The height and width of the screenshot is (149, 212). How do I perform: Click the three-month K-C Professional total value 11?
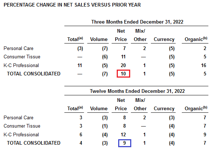point(80,65)
